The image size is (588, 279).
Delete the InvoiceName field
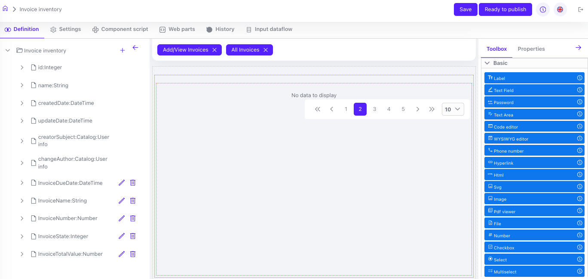[133, 201]
